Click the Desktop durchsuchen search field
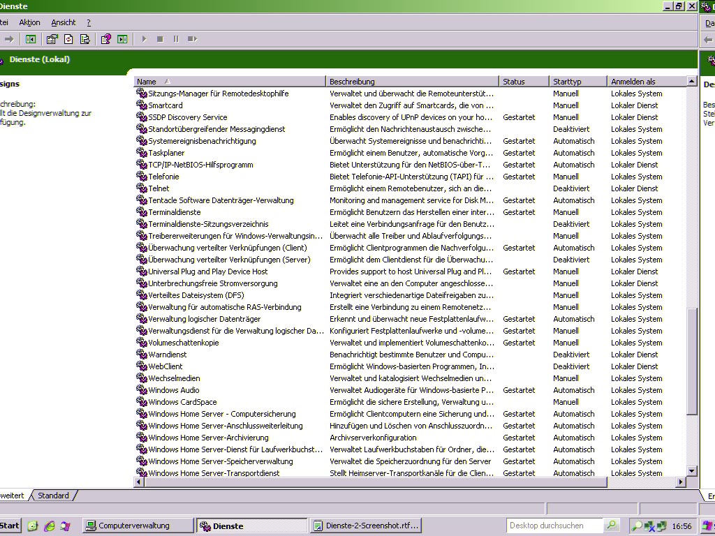The width and height of the screenshot is (715, 536). pyautogui.click(x=555, y=526)
